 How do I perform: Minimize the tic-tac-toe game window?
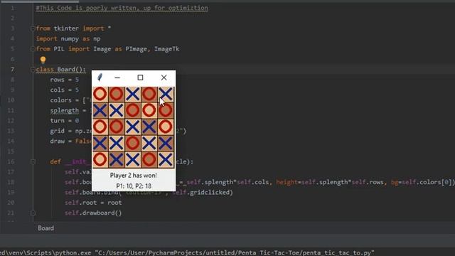(117, 78)
